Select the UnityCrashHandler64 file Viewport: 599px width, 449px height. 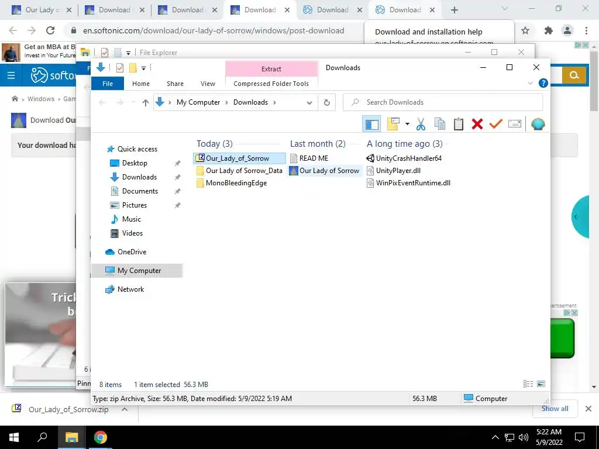[x=409, y=158]
